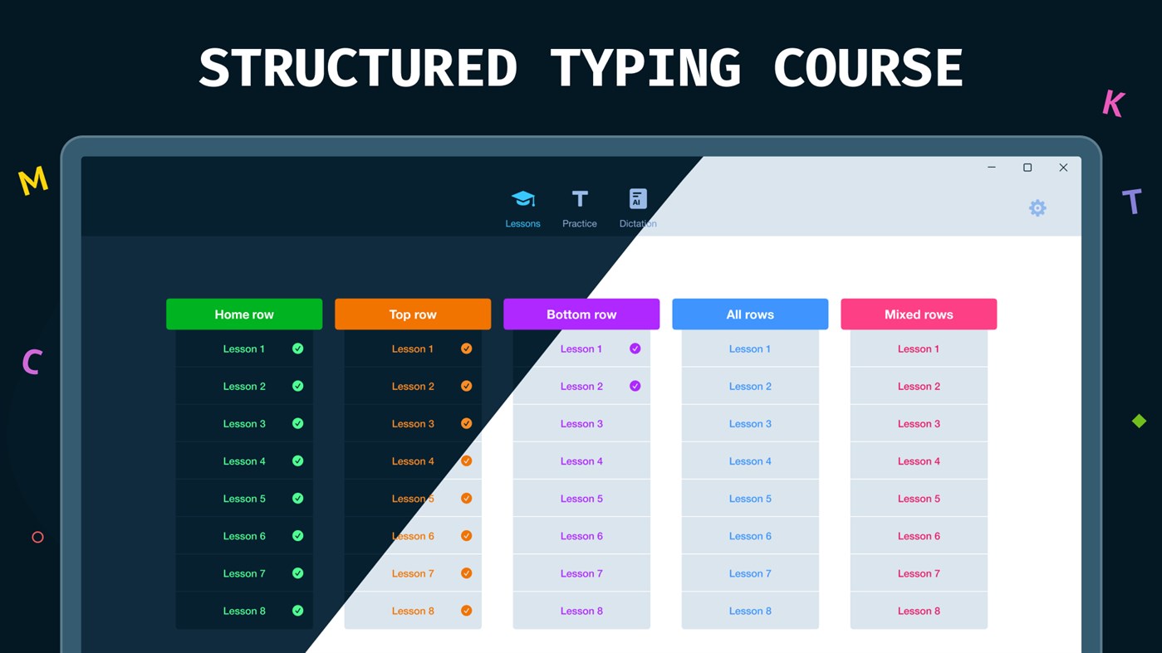Viewport: 1162px width, 653px height.
Task: Open settings with the gear icon
Action: [1037, 207]
